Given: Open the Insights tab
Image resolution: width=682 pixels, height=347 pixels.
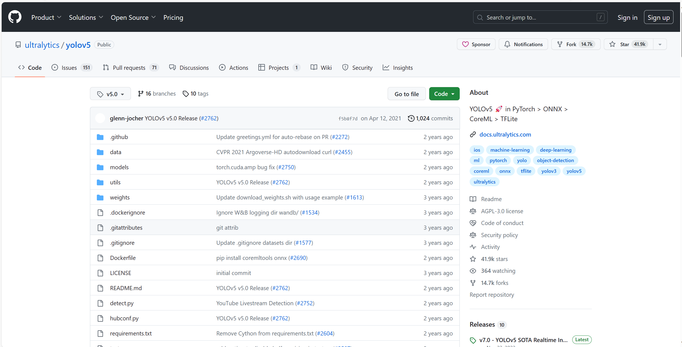Looking at the screenshot, I should 398,68.
